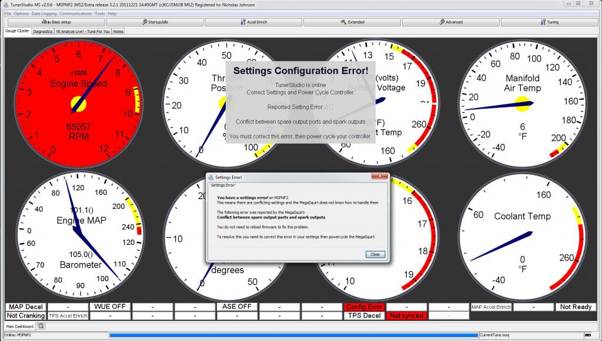Open the Tuning toolbar menu
The image size is (602, 341).
pyautogui.click(x=550, y=22)
